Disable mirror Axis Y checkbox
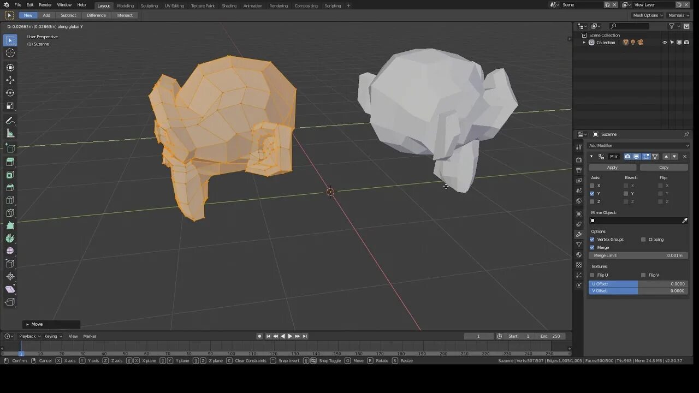 [592, 193]
